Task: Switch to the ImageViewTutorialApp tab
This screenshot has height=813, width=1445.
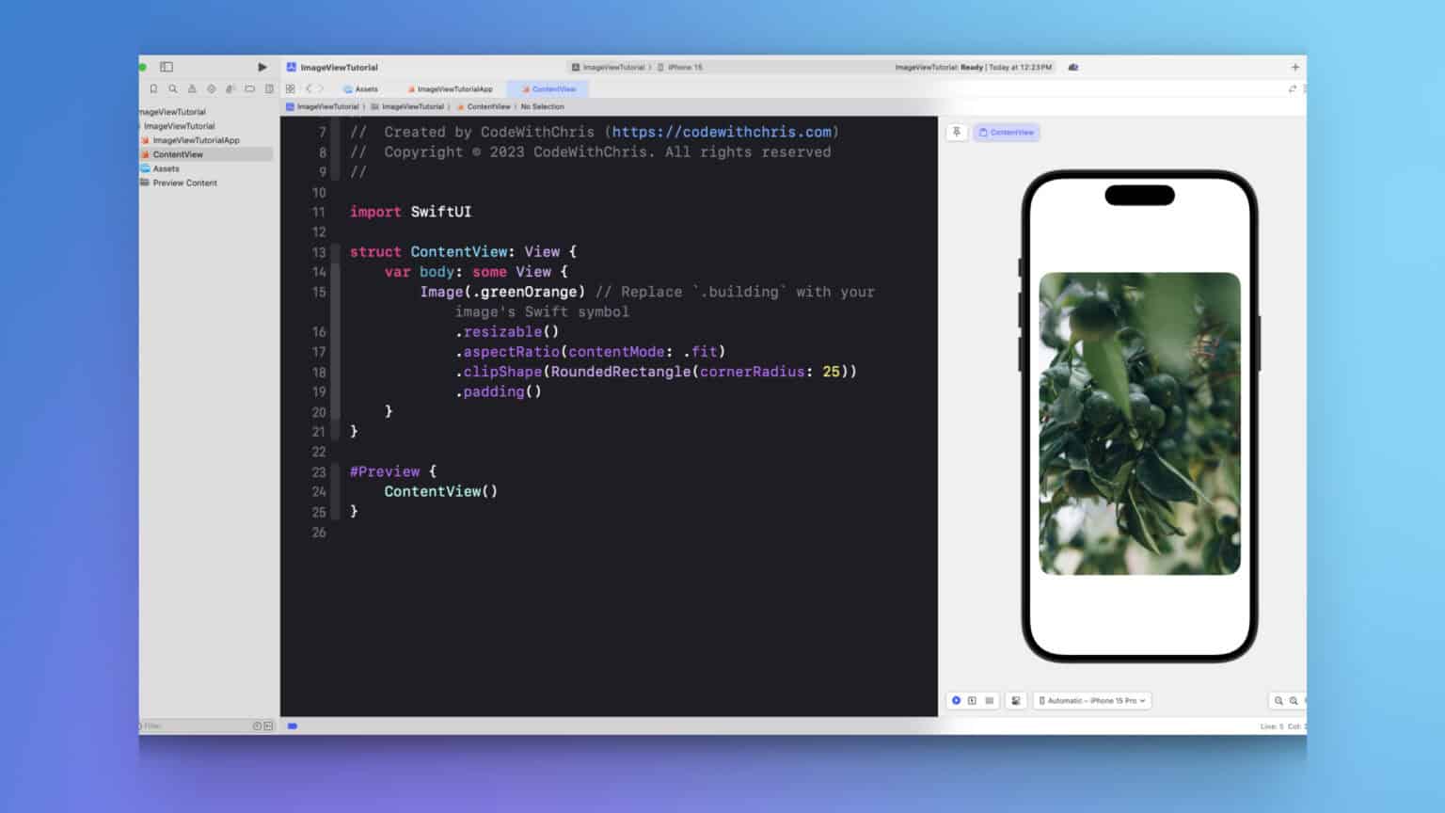Action: 451,89
